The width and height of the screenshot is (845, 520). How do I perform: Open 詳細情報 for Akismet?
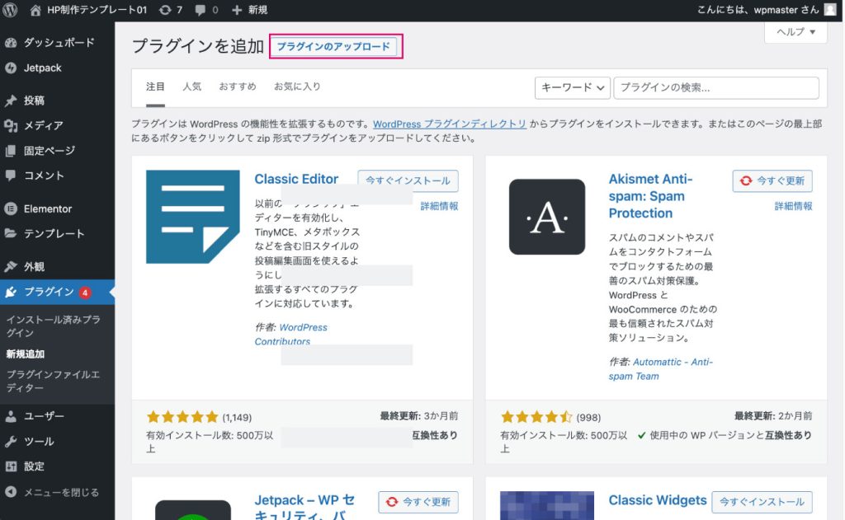pyautogui.click(x=793, y=206)
